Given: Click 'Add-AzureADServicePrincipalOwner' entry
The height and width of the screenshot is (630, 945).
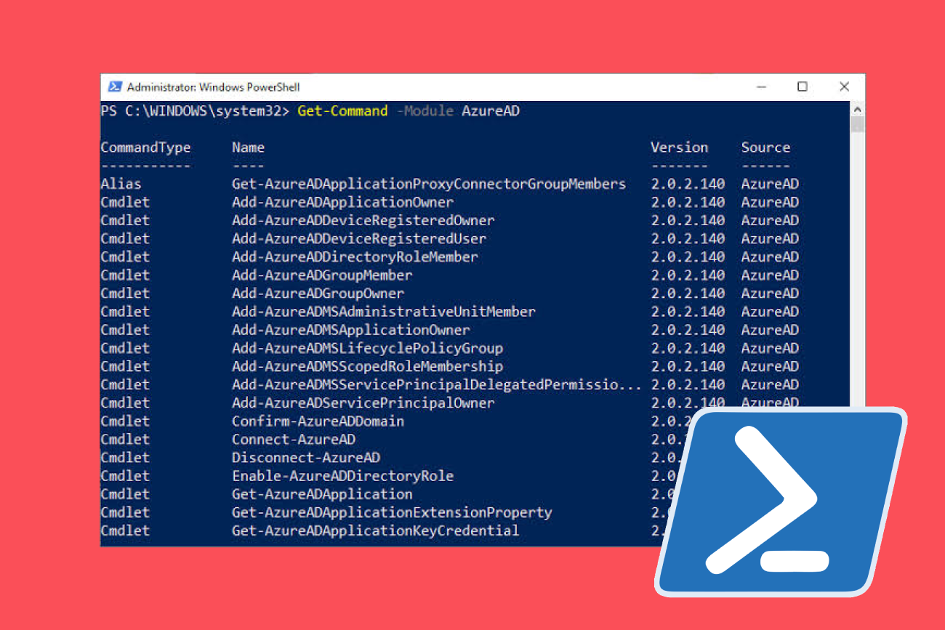Looking at the screenshot, I should 363,403.
